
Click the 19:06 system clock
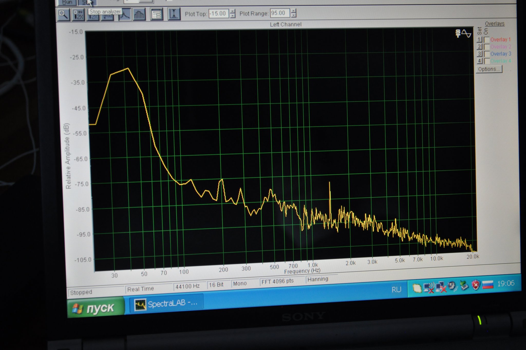tap(506, 283)
